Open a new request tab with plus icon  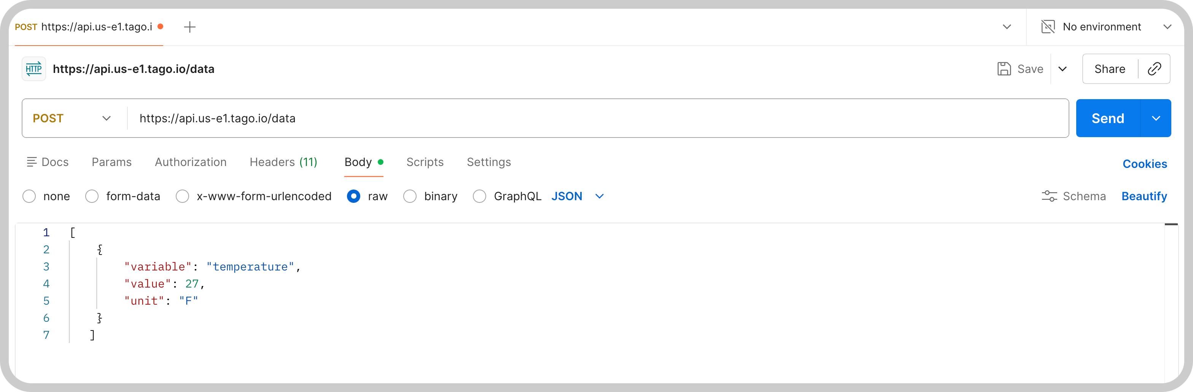click(x=190, y=27)
